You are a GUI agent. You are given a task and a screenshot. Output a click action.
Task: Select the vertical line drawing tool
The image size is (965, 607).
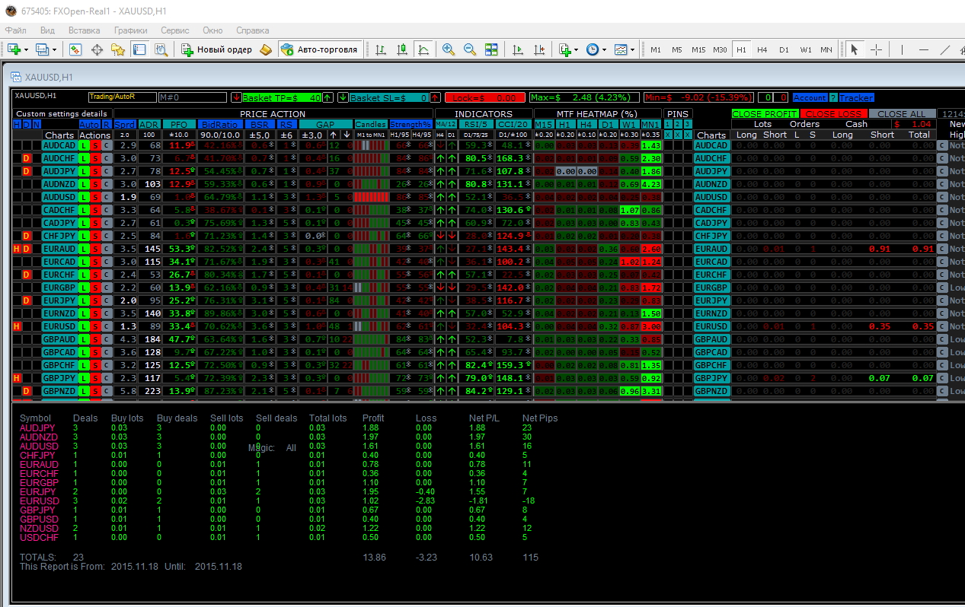(902, 49)
